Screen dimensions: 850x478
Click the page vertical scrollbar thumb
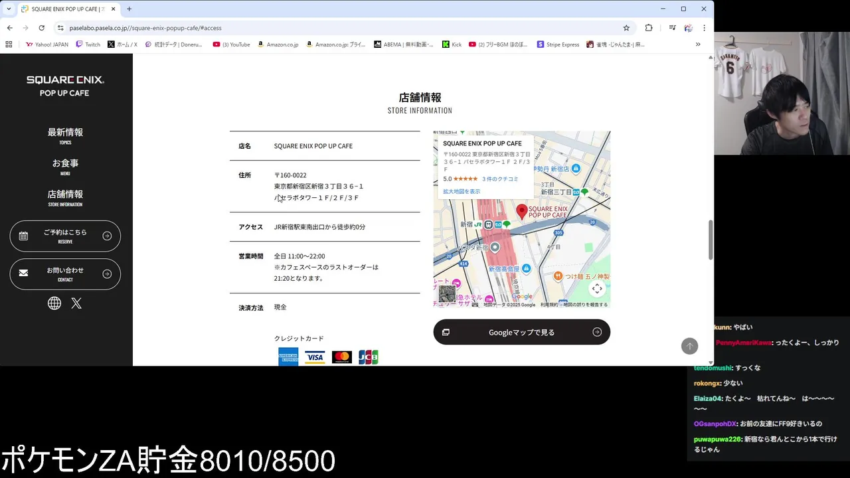click(x=711, y=240)
